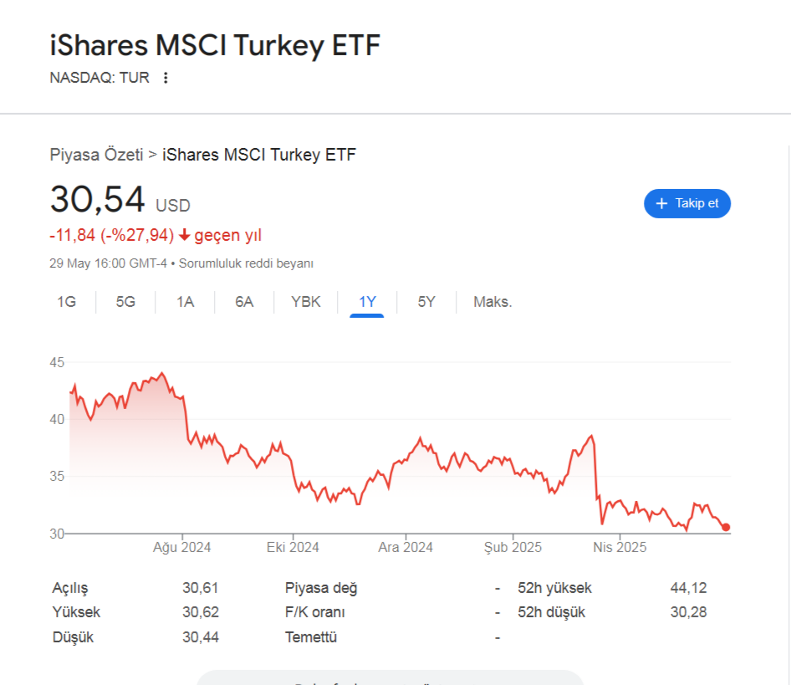Open the Piyasa Özeti breadcrumb link

[96, 155]
